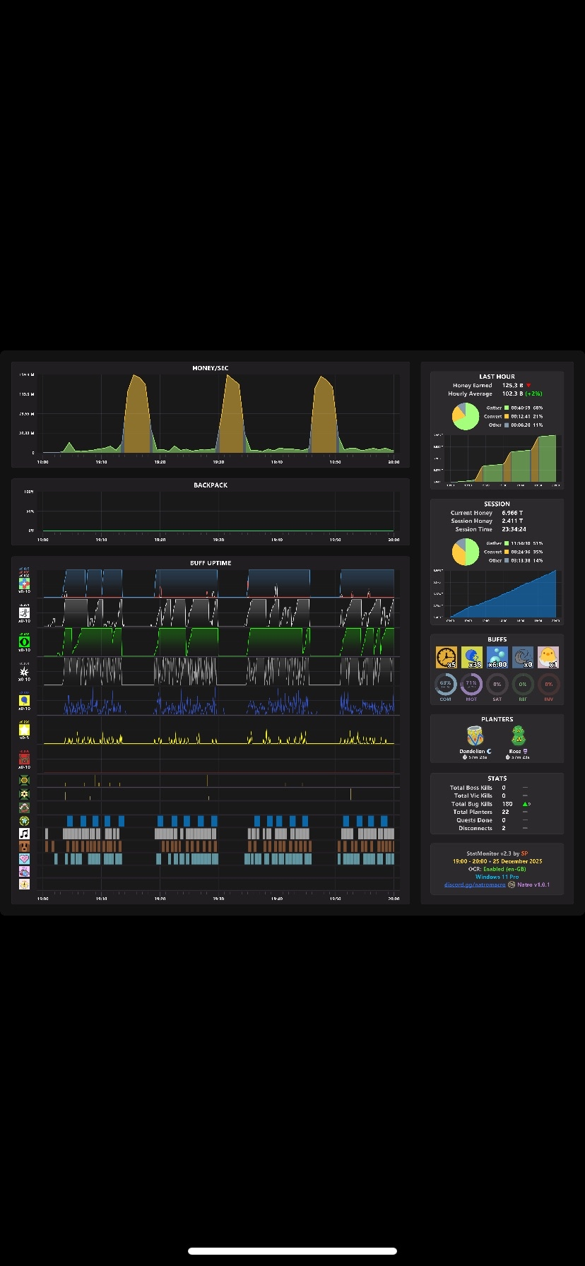The image size is (585, 1266).
Task: Click the moon swirl buff icon x0
Action: pos(523,658)
